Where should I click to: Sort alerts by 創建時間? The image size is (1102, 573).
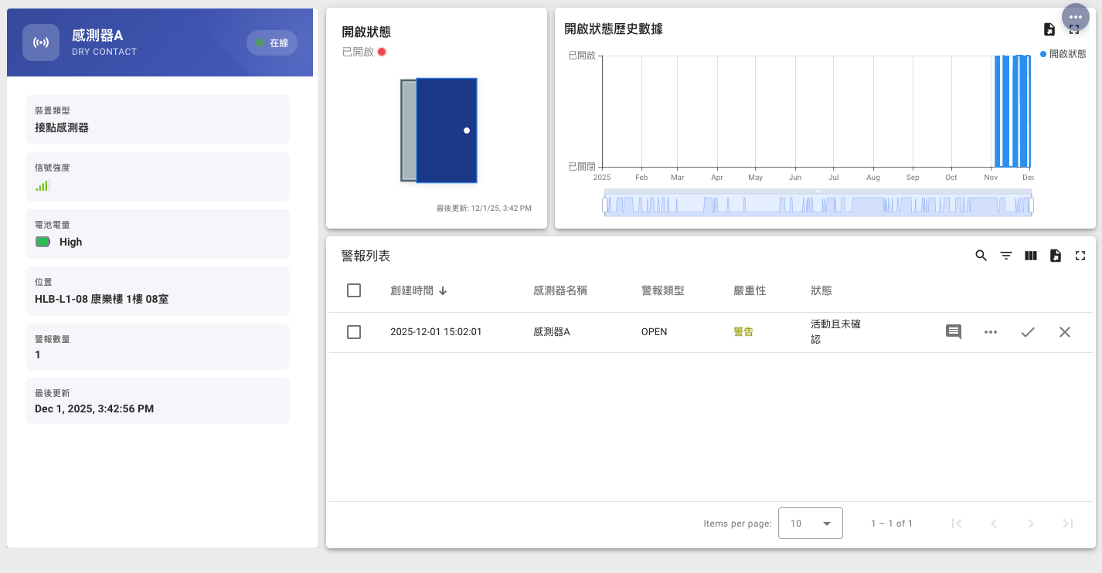click(419, 290)
